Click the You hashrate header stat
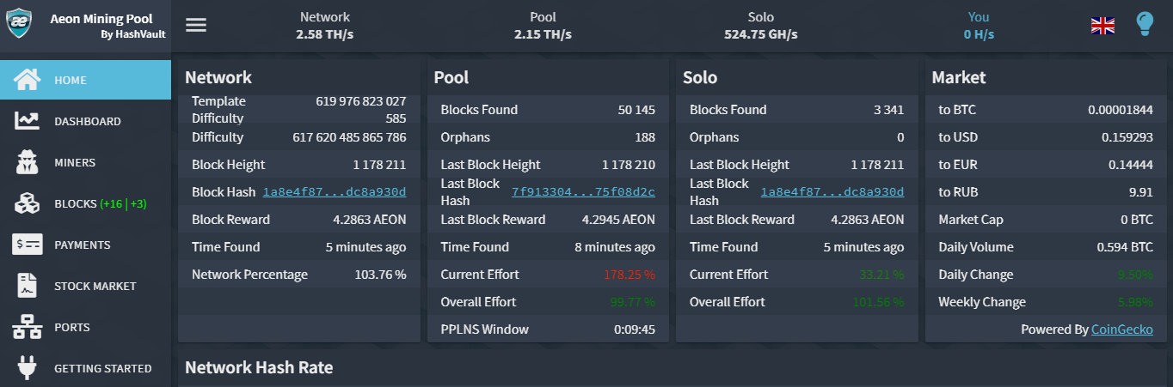This screenshot has width=1173, height=387. click(x=979, y=26)
